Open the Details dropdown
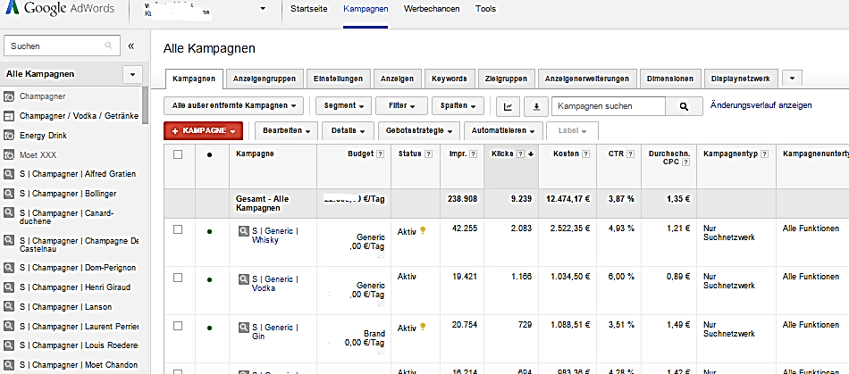 pos(348,131)
